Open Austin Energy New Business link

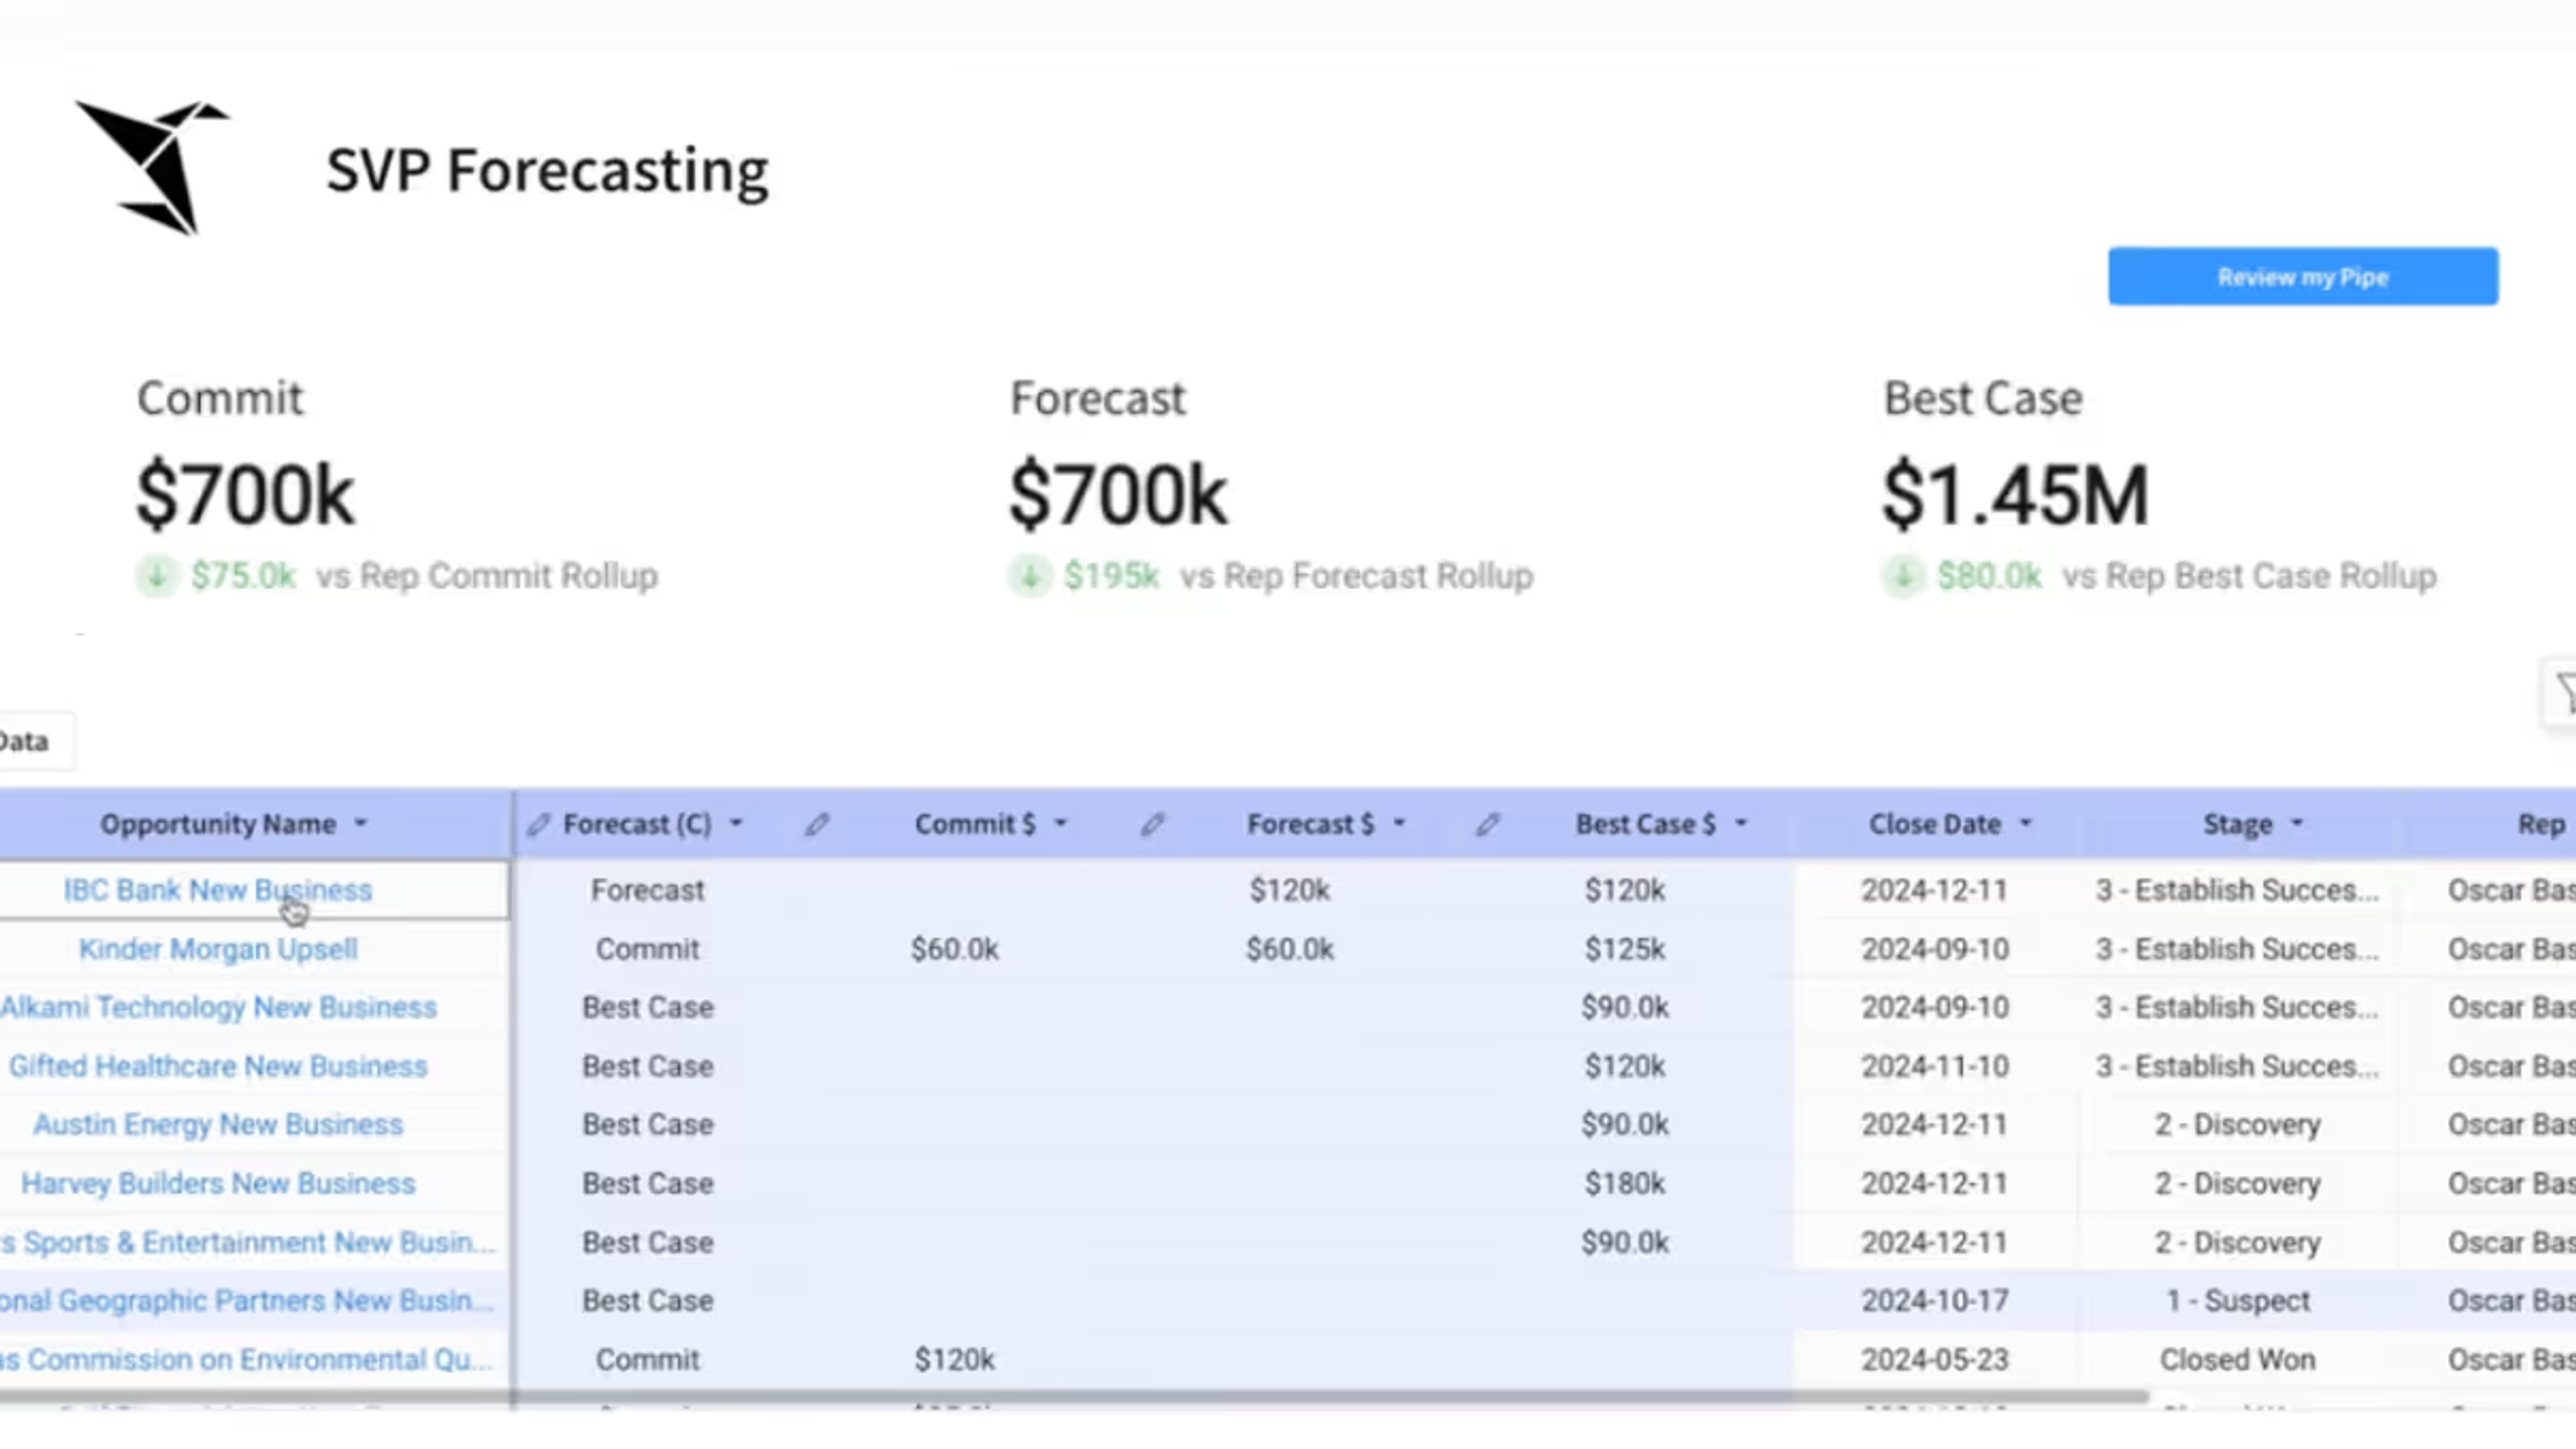pyautogui.click(x=218, y=1125)
